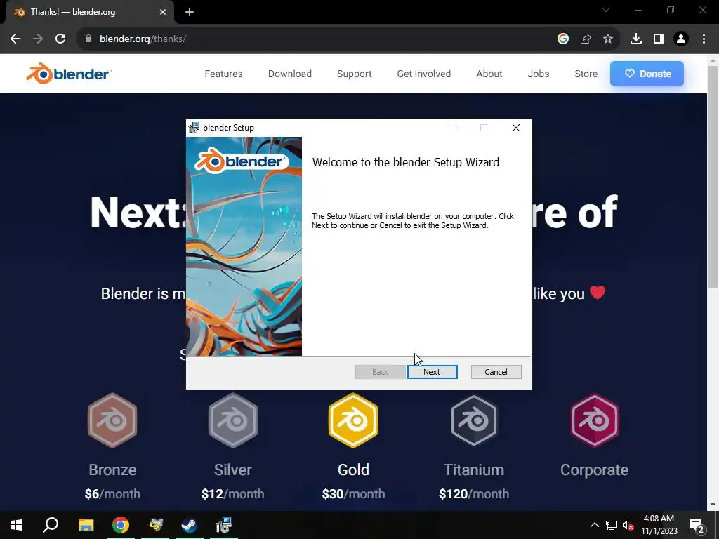Open Get Involved navigation item
The image size is (719, 539).
(423, 74)
